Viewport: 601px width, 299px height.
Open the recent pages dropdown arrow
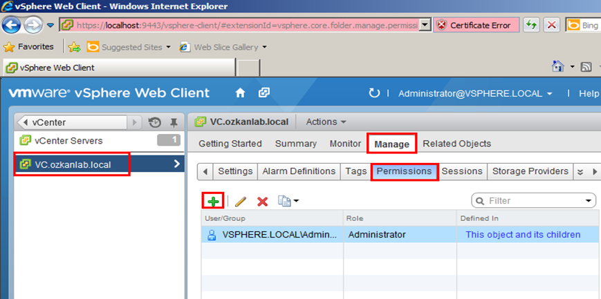50,26
